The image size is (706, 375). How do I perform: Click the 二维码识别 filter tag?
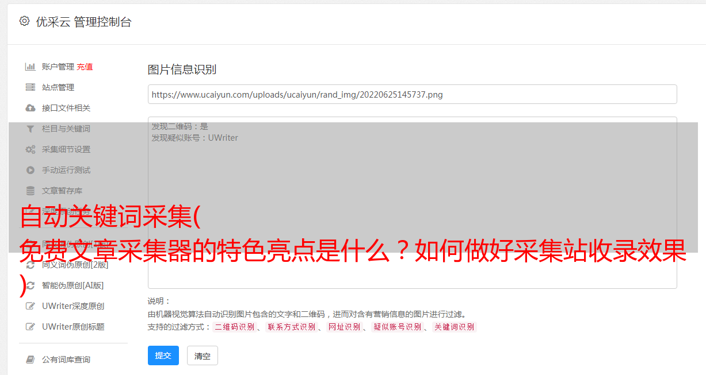coord(234,327)
